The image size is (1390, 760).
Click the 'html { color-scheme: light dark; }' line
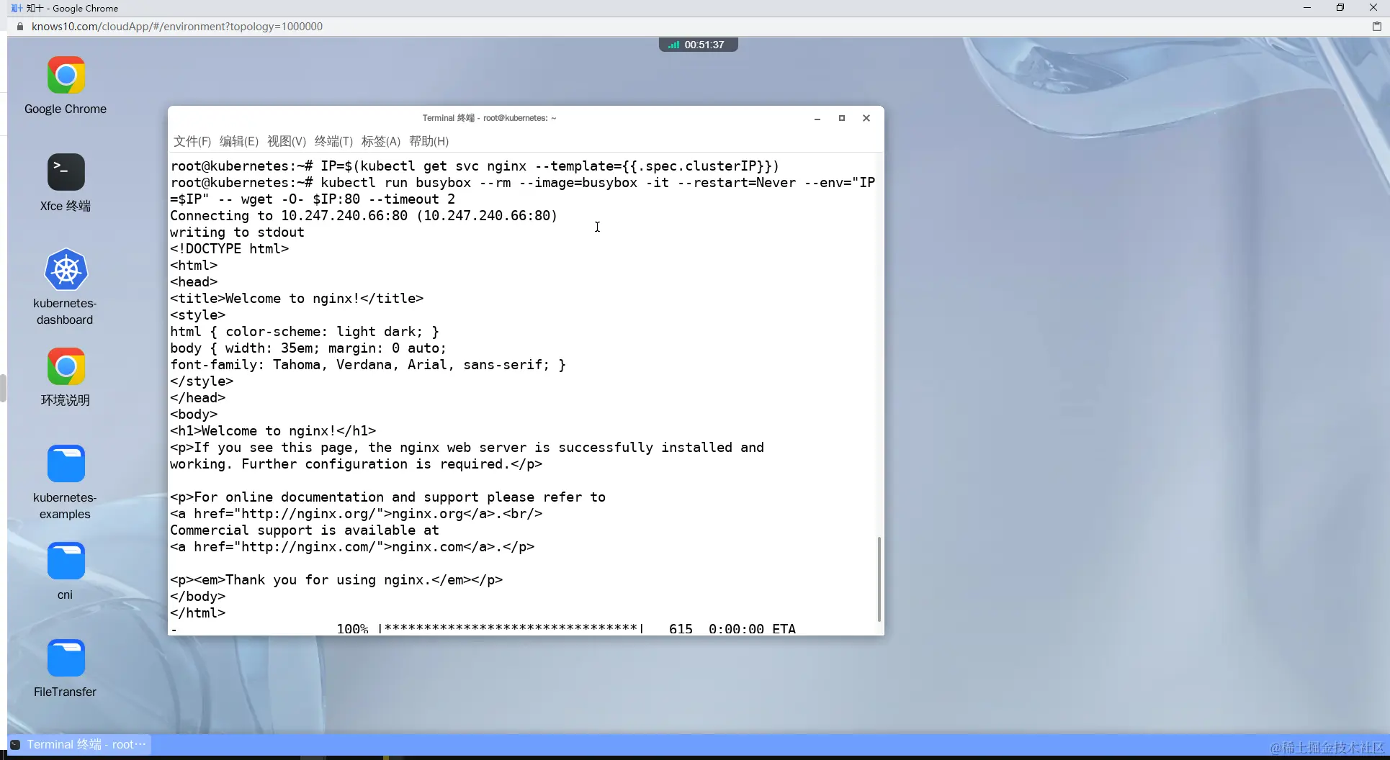[x=305, y=332]
